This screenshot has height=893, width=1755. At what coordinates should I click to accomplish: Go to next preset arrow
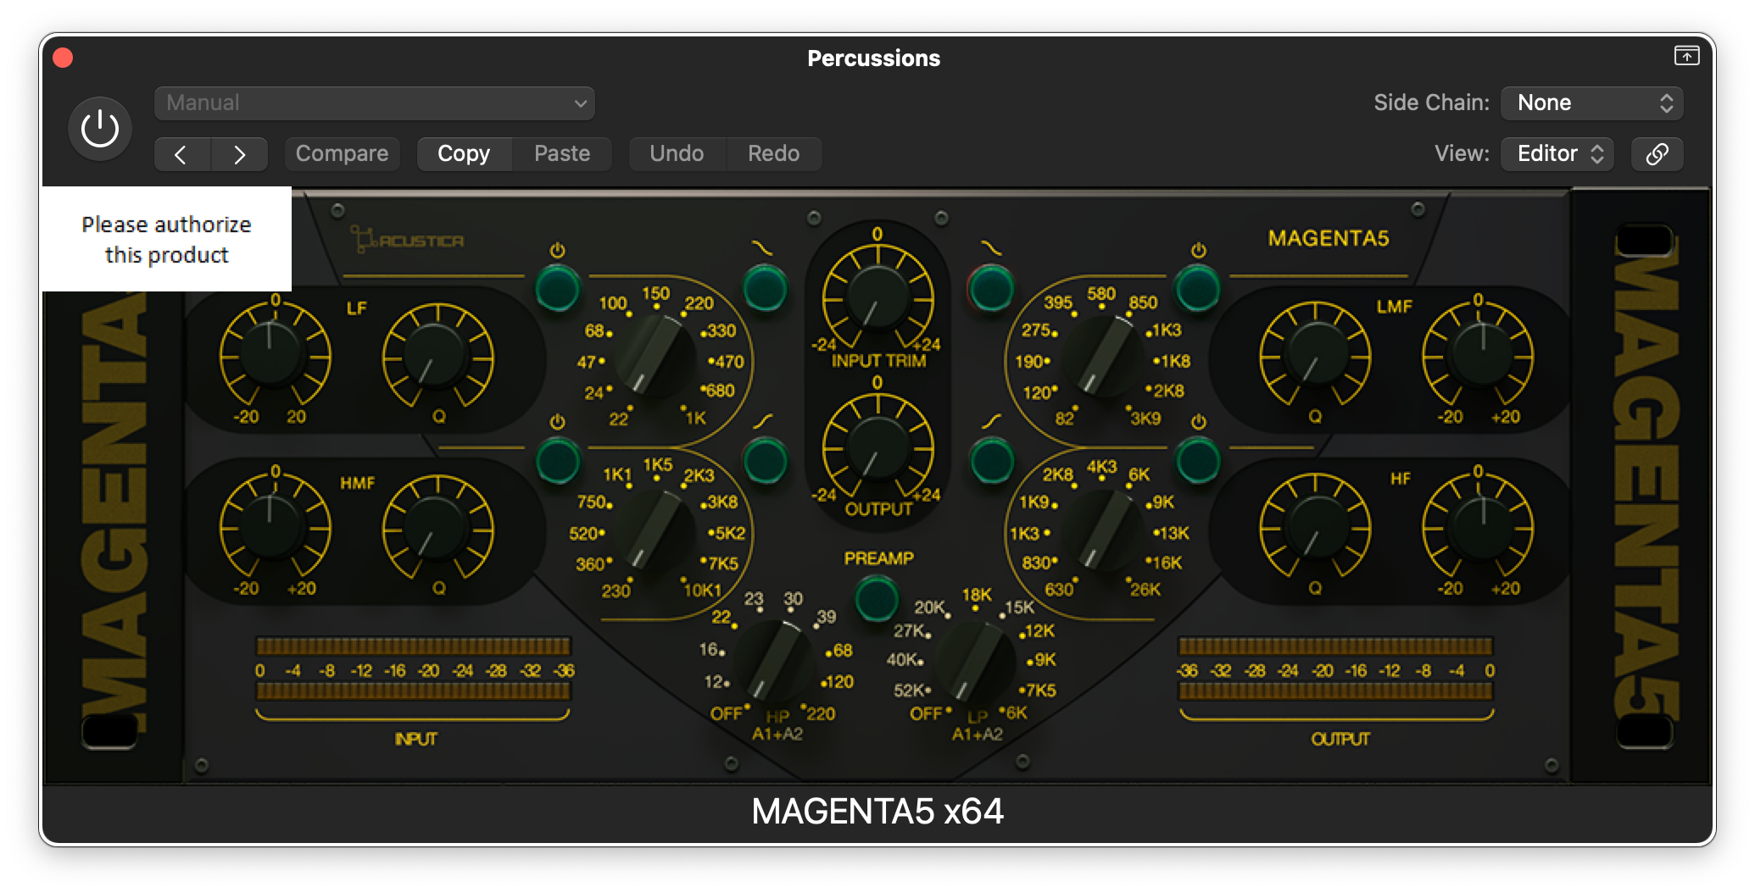[x=239, y=154]
